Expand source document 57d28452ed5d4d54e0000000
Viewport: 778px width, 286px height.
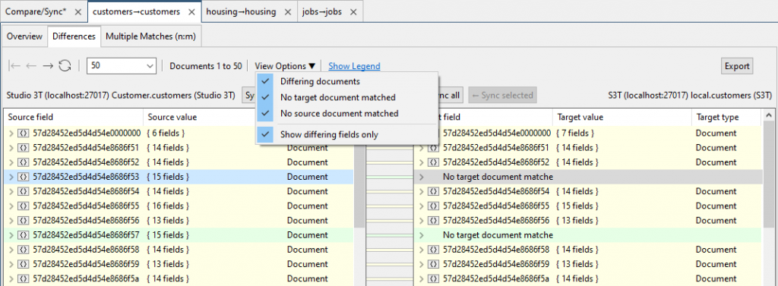point(12,133)
